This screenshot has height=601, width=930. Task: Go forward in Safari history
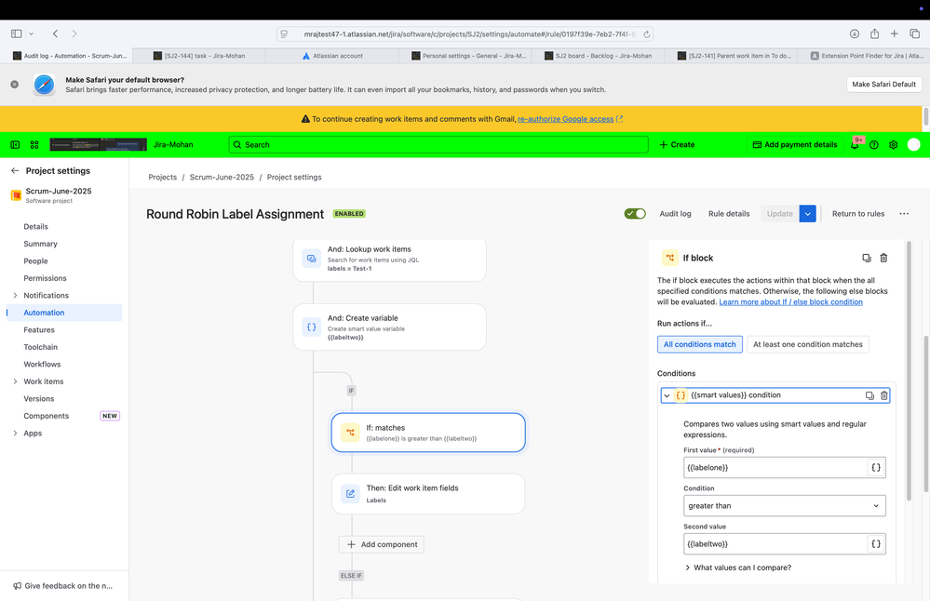74,33
